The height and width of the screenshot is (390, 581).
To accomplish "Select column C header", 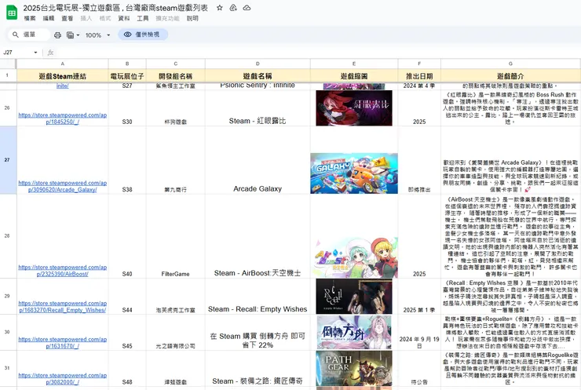I will (176, 64).
